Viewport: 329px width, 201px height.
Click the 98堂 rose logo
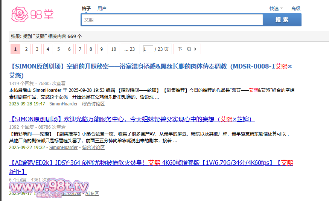32,14
